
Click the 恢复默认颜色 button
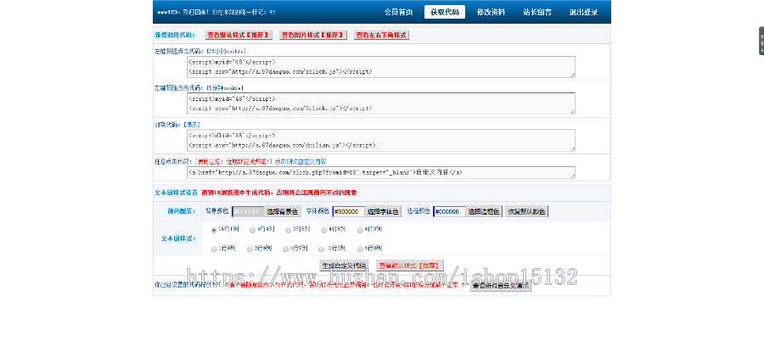(x=526, y=212)
